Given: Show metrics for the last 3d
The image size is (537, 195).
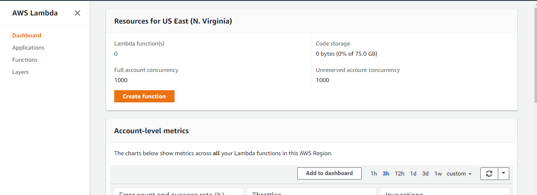Looking at the screenshot, I should click(x=425, y=173).
